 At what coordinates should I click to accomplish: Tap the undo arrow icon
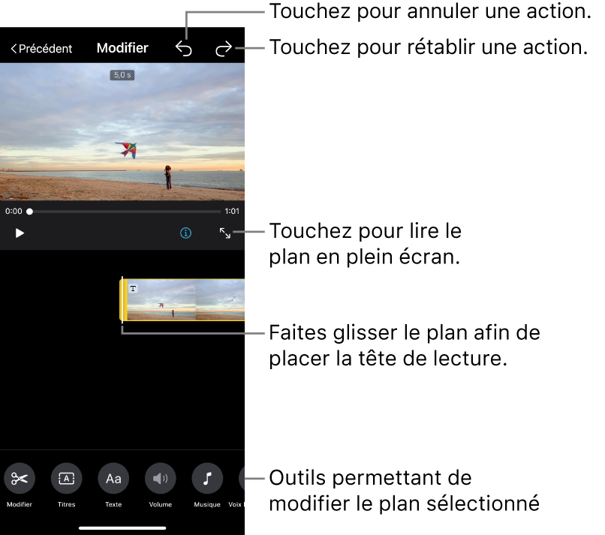pos(184,49)
